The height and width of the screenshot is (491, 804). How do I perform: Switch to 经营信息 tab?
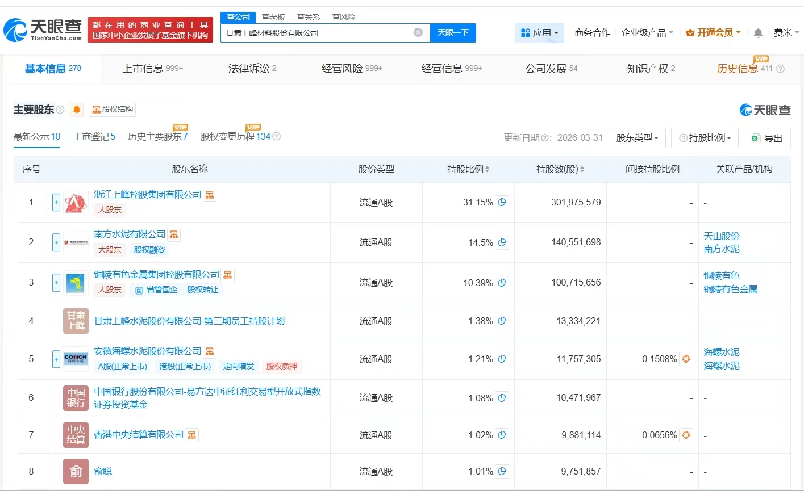click(452, 69)
